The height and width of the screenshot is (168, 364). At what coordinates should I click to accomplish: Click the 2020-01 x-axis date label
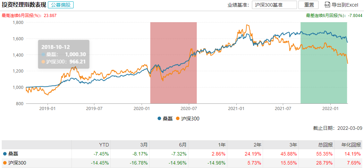click(x=141, y=109)
